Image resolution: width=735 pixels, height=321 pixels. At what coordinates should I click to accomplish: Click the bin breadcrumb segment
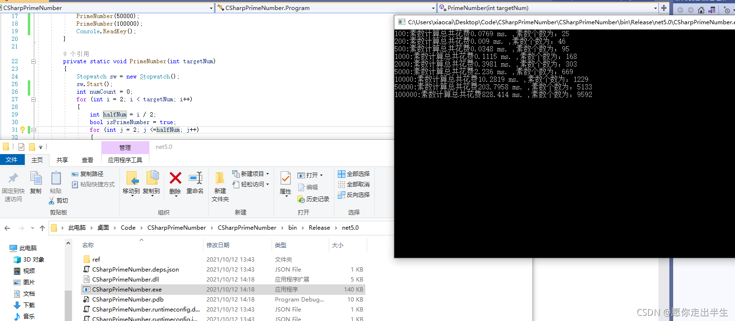pyautogui.click(x=293, y=228)
